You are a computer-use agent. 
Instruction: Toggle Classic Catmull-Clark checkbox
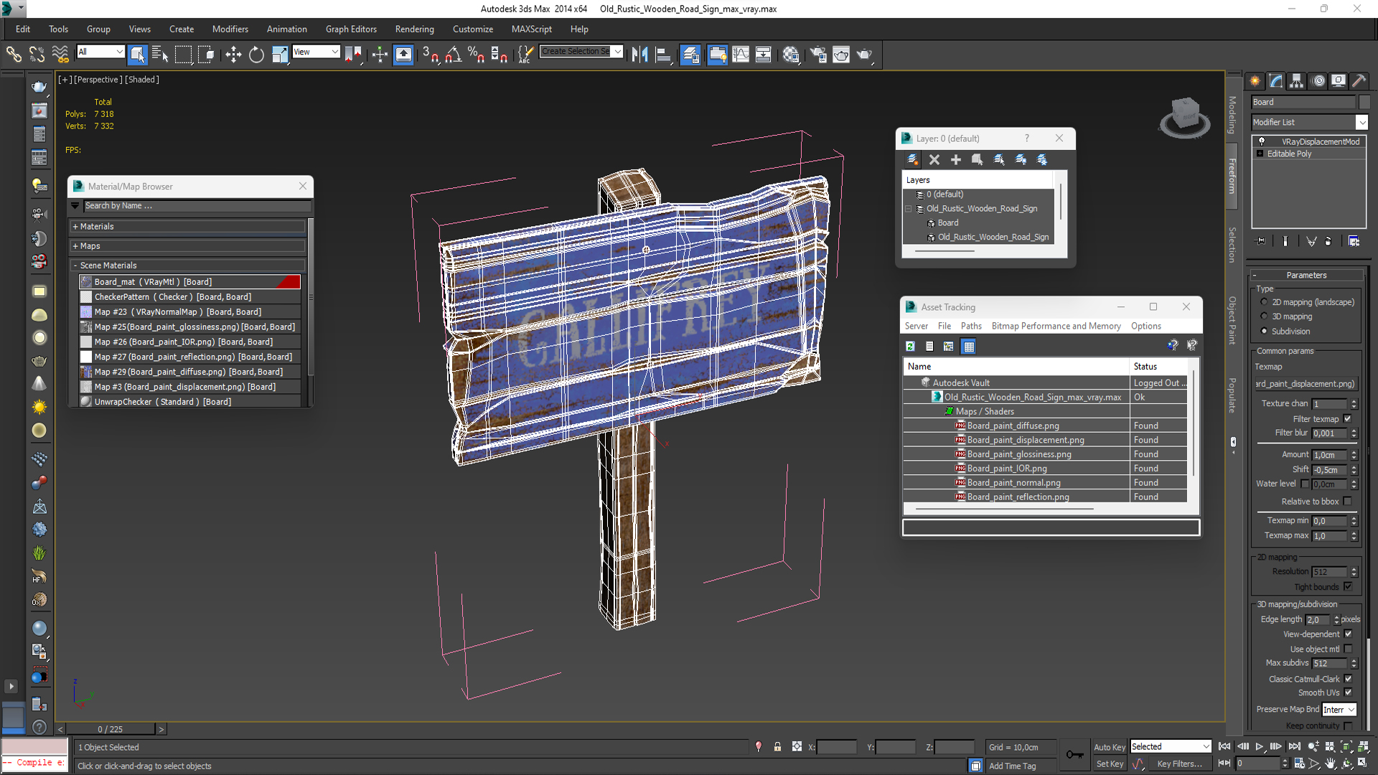coord(1347,679)
